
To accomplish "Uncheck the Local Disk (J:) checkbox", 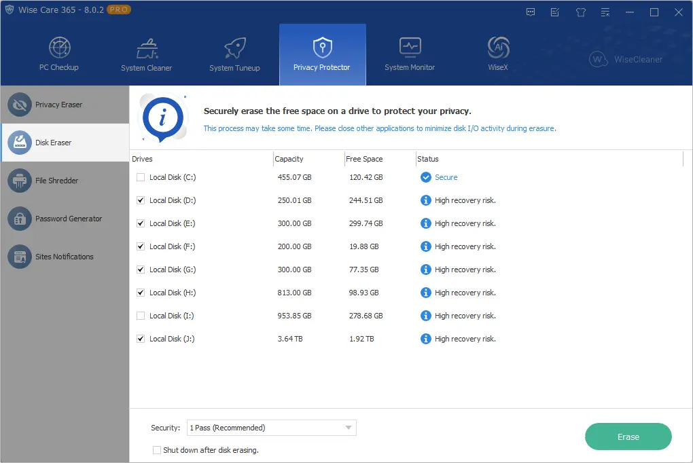I will (141, 339).
